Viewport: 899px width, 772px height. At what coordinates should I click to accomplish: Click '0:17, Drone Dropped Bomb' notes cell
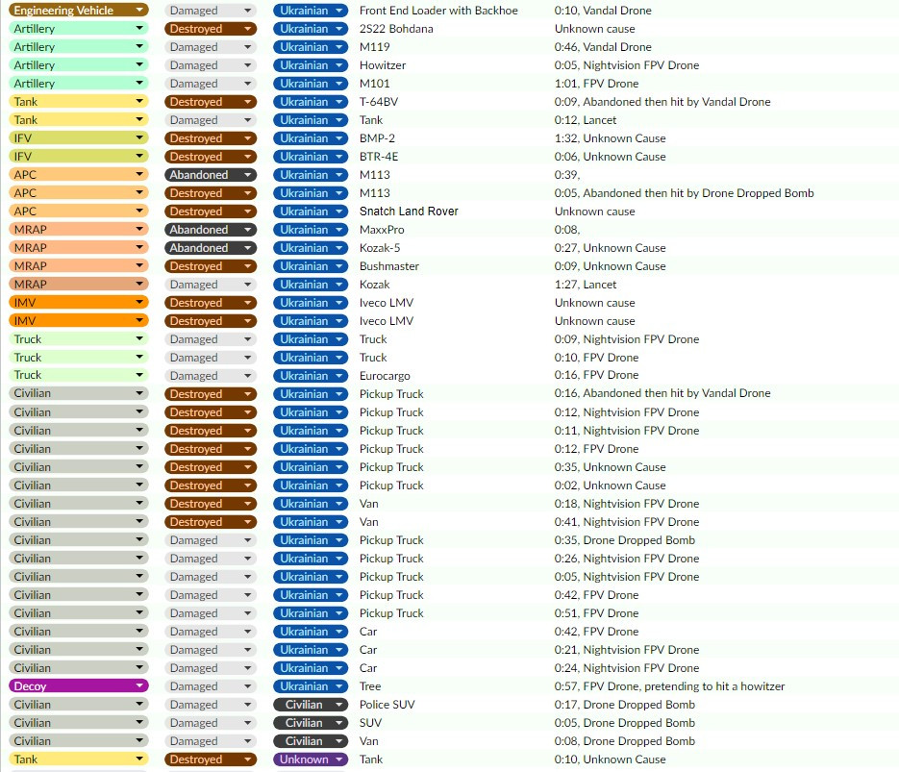pos(624,705)
